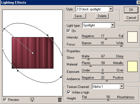Click the curtain preview thumbnail
Image resolution: width=140 pixels, height=104 pixels.
(x=32, y=53)
